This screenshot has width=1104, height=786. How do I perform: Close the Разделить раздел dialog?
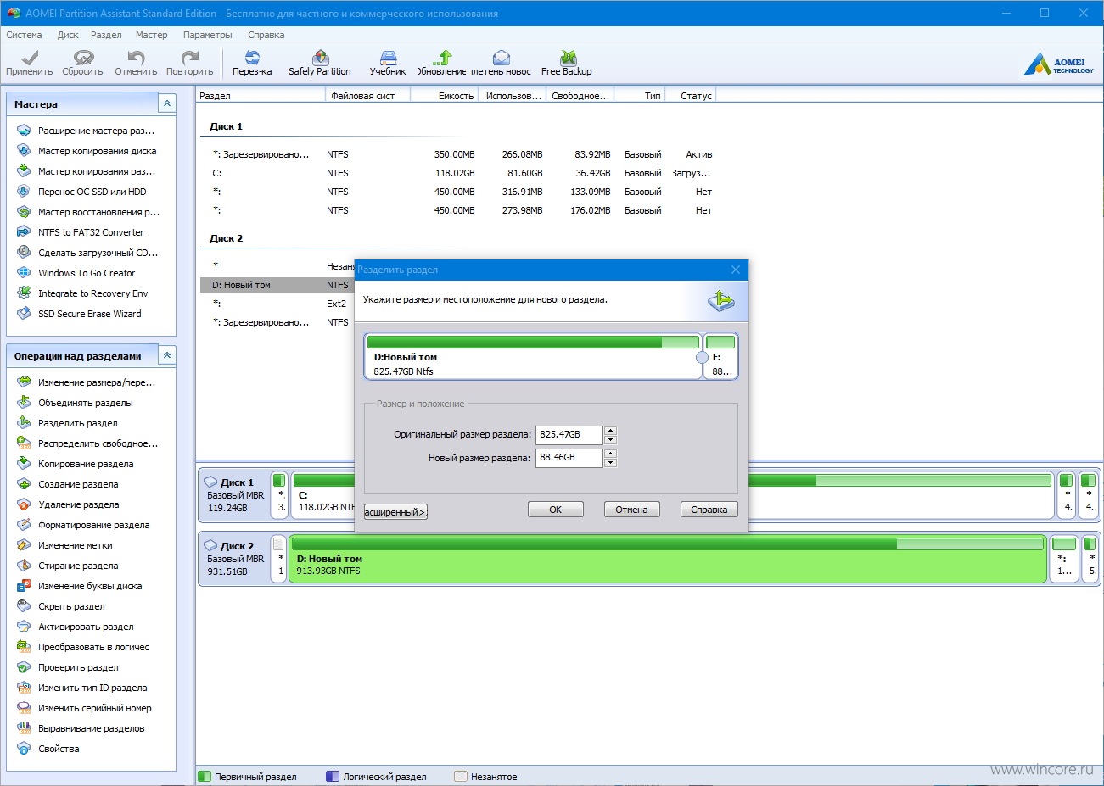pyautogui.click(x=736, y=270)
